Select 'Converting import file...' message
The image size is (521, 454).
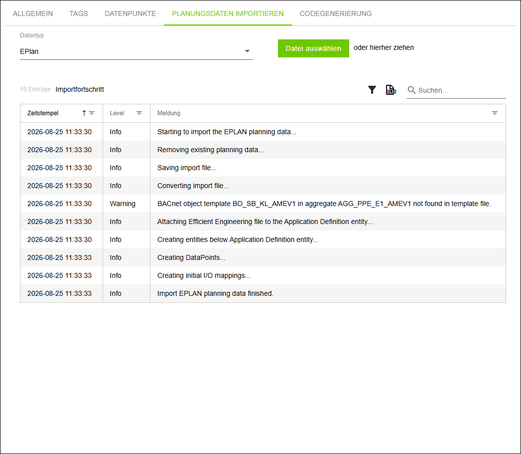click(x=193, y=186)
